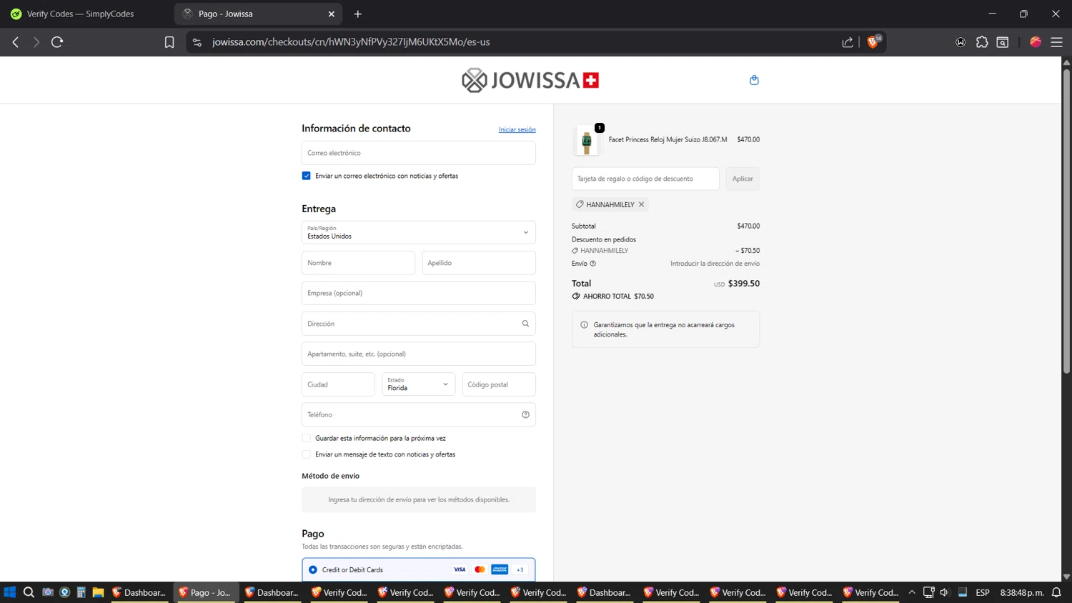Open the País/Región dropdown

click(419, 232)
